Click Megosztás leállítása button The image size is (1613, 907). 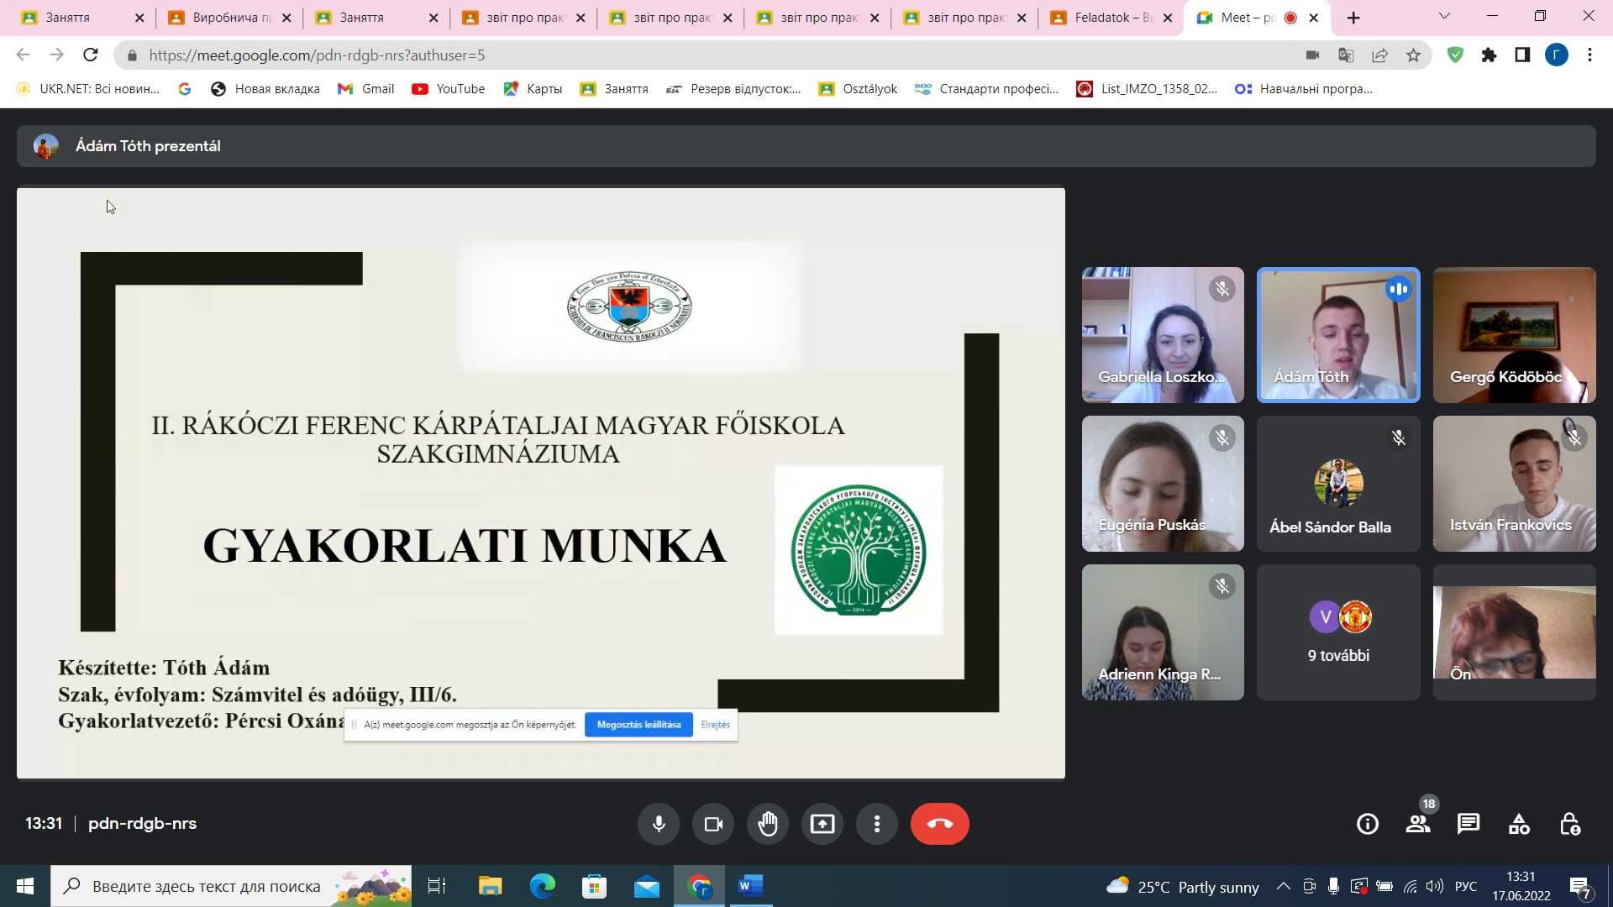coord(638,725)
